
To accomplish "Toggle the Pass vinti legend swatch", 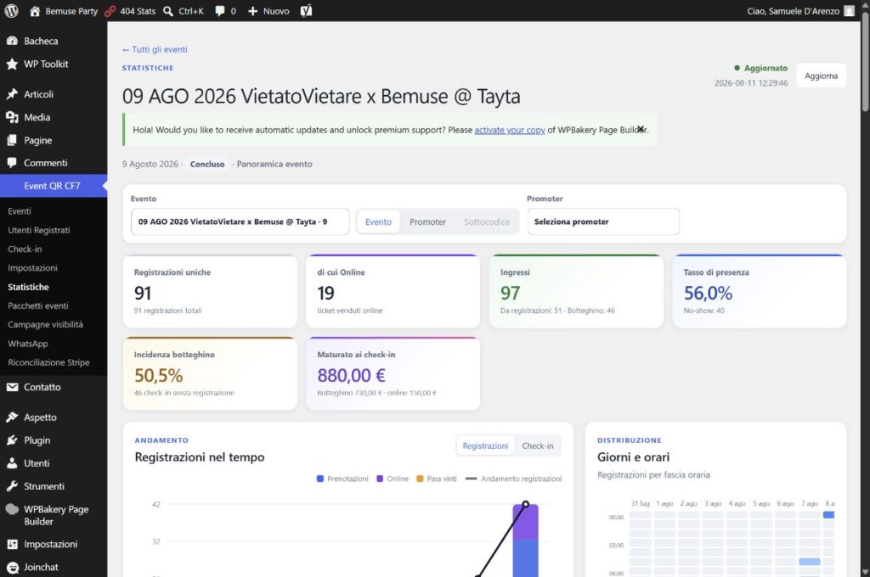I will 420,479.
